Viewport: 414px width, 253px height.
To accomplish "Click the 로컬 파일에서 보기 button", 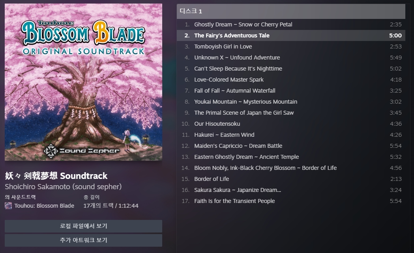I will (x=83, y=226).
